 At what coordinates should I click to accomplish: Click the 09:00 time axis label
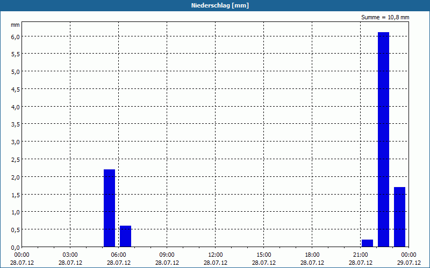(x=167, y=255)
